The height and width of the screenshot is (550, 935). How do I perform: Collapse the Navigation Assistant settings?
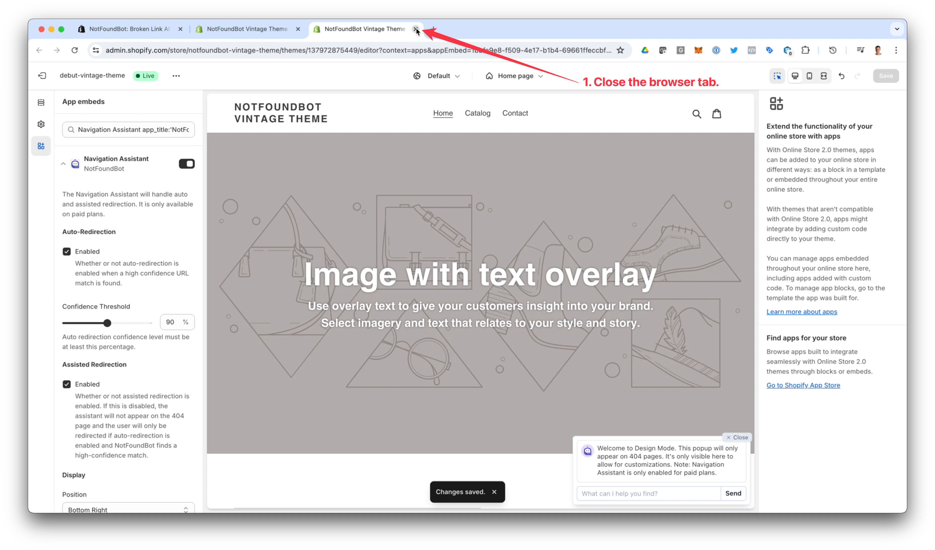(63, 164)
